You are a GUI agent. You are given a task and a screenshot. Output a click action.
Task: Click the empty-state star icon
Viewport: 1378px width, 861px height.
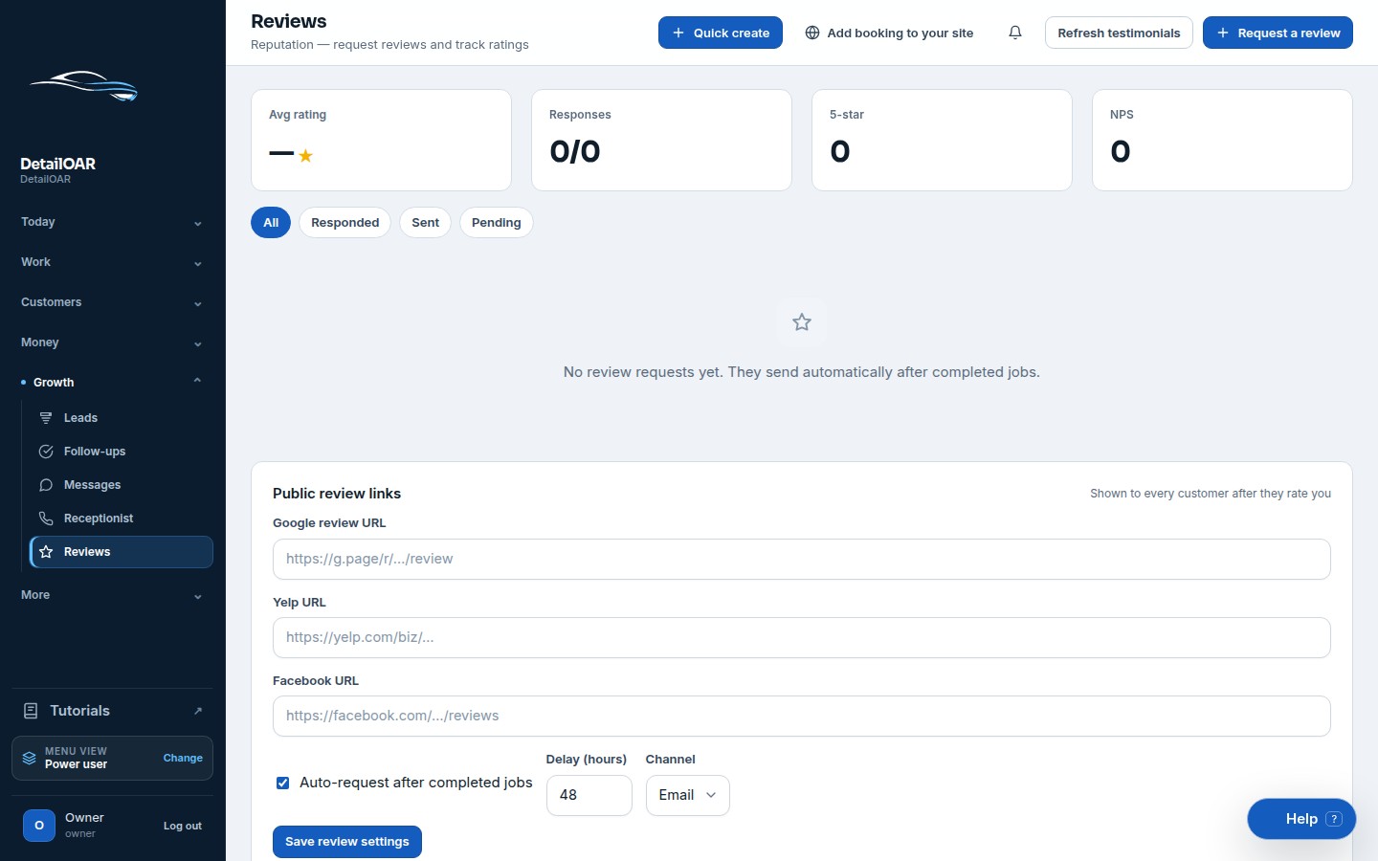802,322
